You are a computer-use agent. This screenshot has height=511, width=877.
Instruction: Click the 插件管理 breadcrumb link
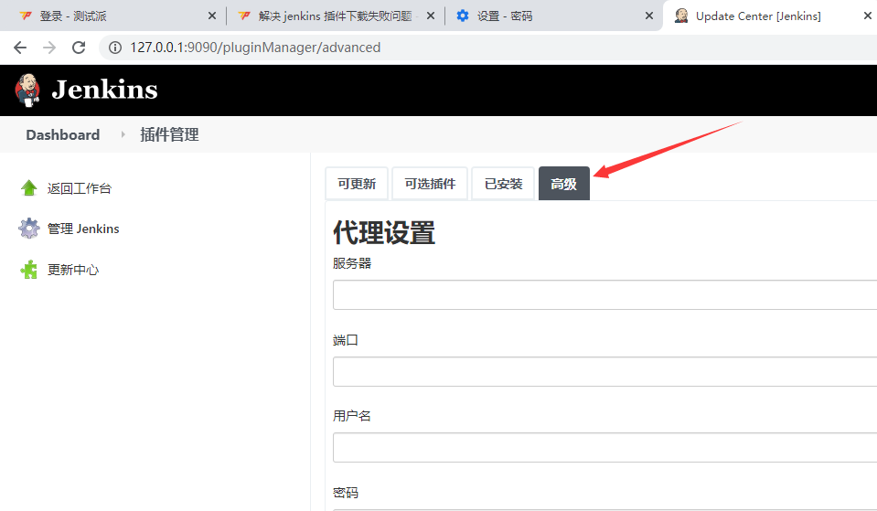[169, 135]
